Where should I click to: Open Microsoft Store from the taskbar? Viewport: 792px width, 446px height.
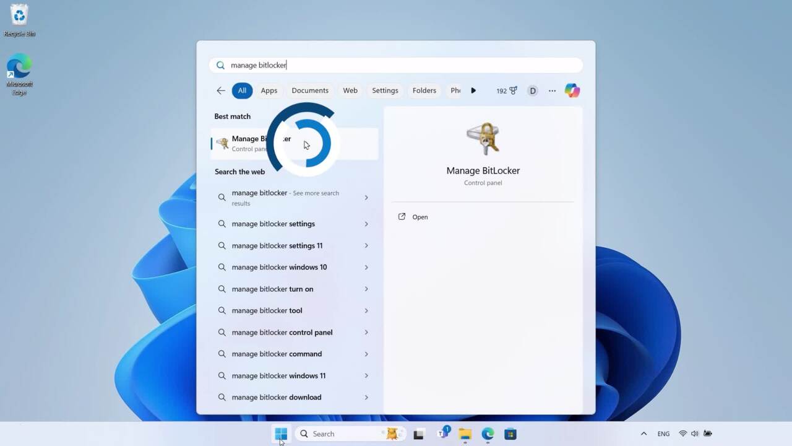tap(510, 434)
